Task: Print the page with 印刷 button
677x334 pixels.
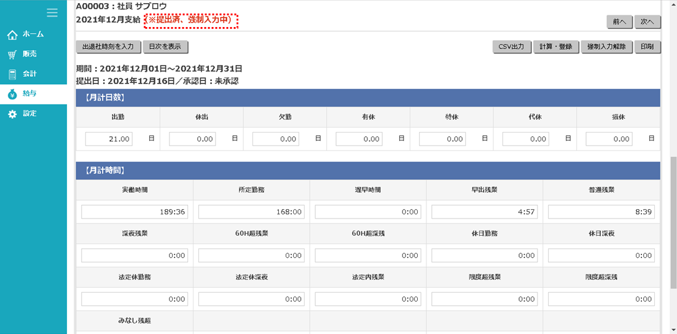Action: [647, 47]
